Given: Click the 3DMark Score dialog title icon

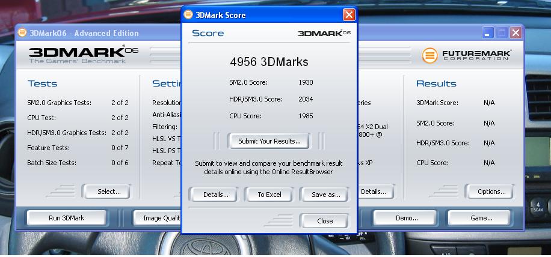Looking at the screenshot, I should pos(188,14).
